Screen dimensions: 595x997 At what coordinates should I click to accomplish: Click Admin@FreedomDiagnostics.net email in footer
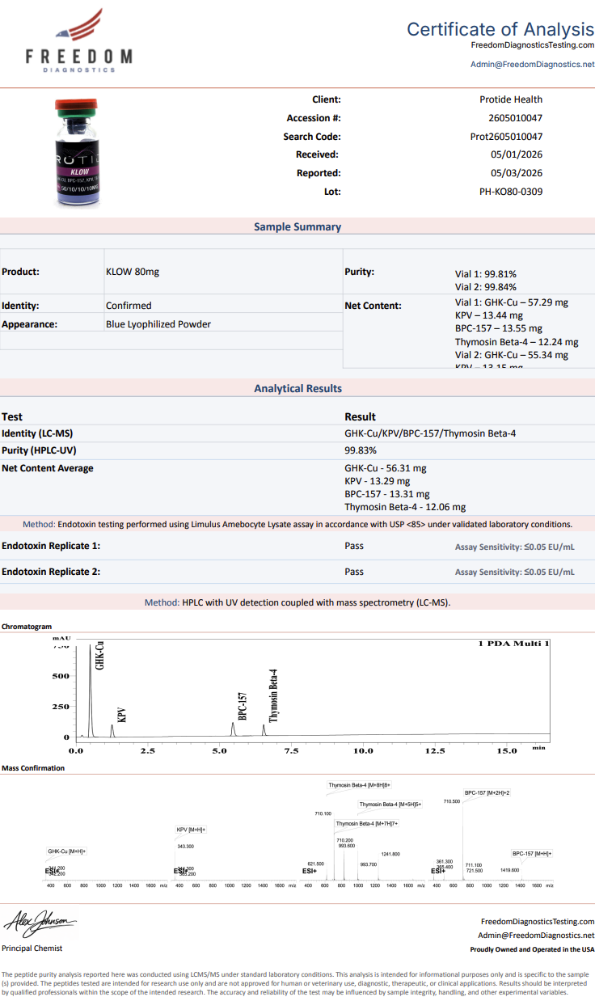point(536,935)
